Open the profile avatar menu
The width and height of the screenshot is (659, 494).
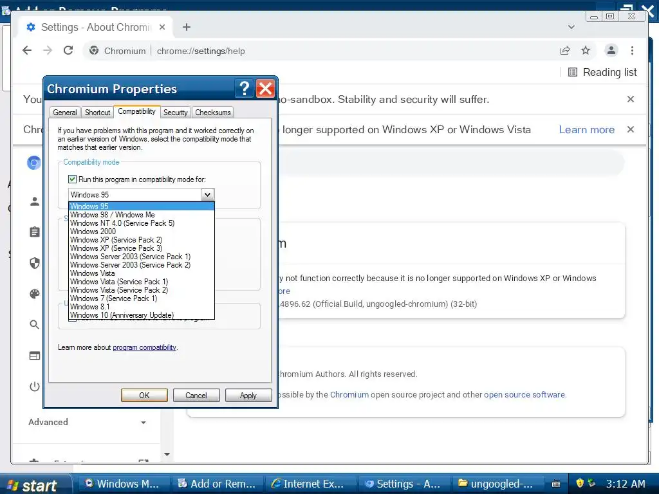(611, 50)
